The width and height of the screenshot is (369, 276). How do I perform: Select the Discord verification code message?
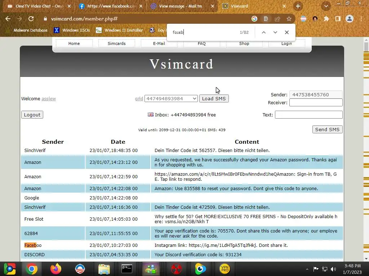198,255
